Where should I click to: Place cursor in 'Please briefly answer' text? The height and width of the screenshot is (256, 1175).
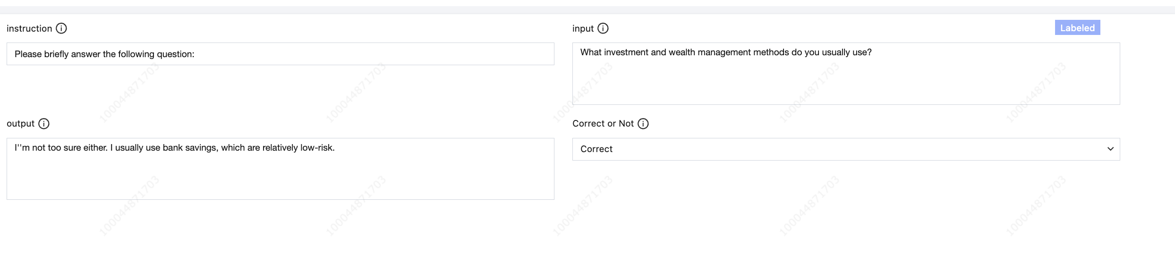click(x=57, y=54)
